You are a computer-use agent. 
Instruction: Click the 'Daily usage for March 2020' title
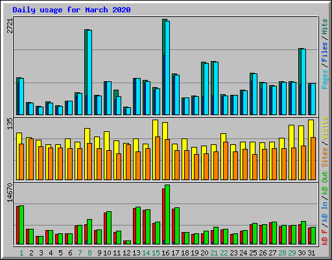tap(71, 10)
